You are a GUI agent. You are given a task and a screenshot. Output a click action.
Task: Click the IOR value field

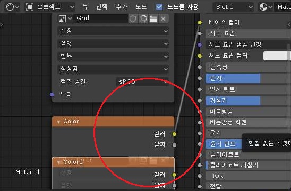point(248,176)
